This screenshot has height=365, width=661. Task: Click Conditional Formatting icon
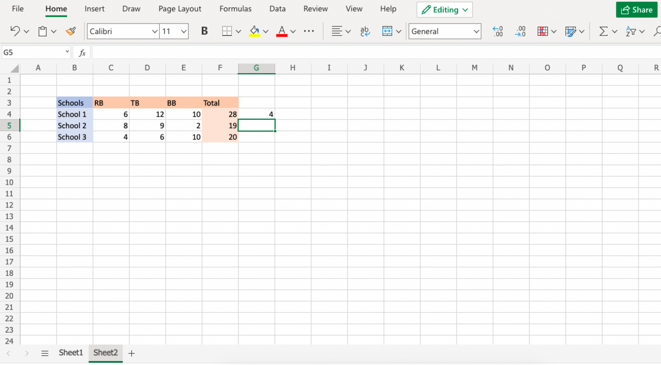543,31
